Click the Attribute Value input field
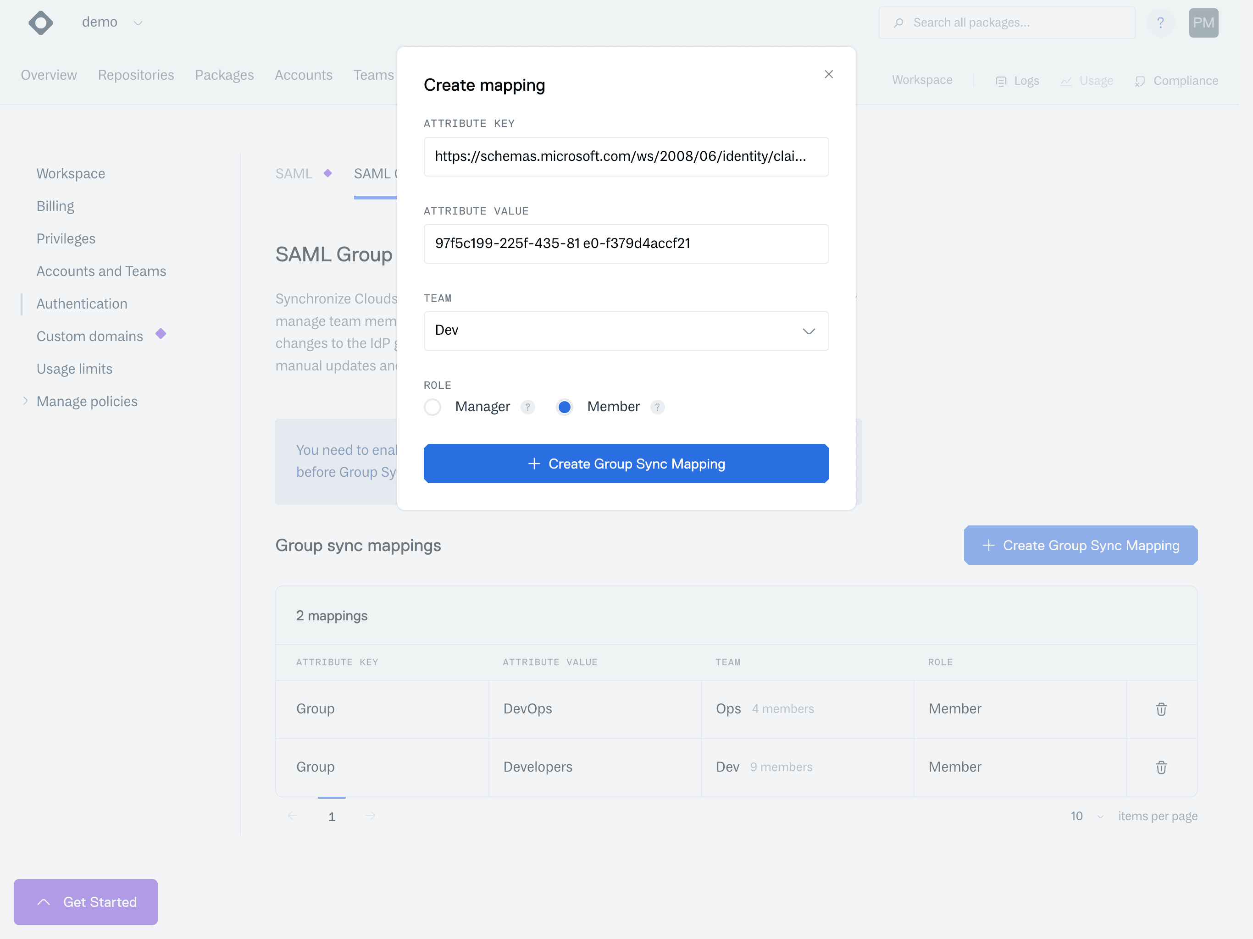This screenshot has height=939, width=1253. coord(626,243)
